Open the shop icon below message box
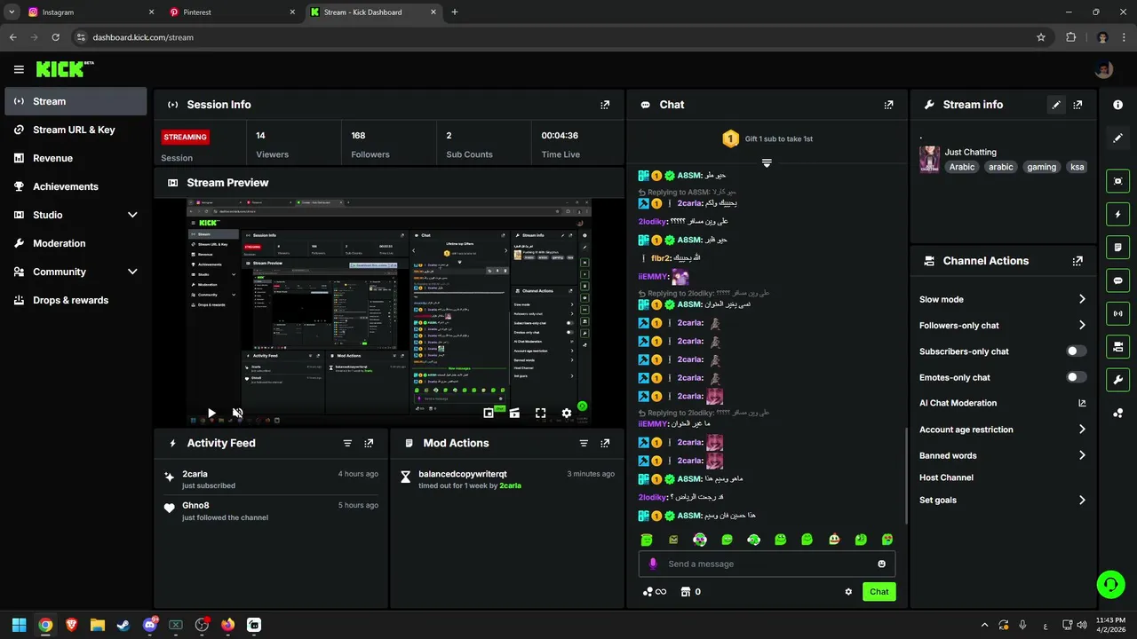The width and height of the screenshot is (1137, 639). (x=685, y=592)
